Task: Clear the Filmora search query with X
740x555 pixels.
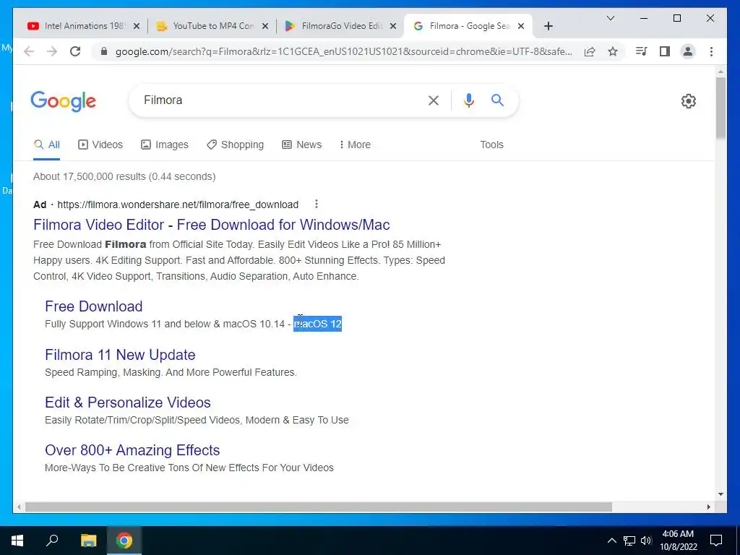Action: (434, 100)
